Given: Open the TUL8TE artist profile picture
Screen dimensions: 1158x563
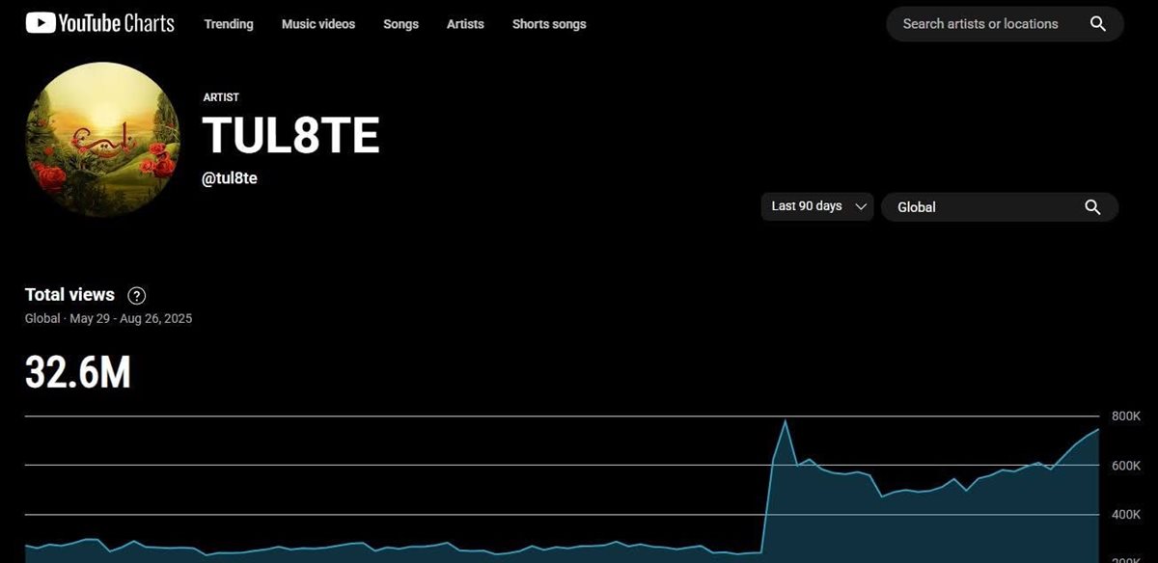Looking at the screenshot, I should pyautogui.click(x=102, y=140).
